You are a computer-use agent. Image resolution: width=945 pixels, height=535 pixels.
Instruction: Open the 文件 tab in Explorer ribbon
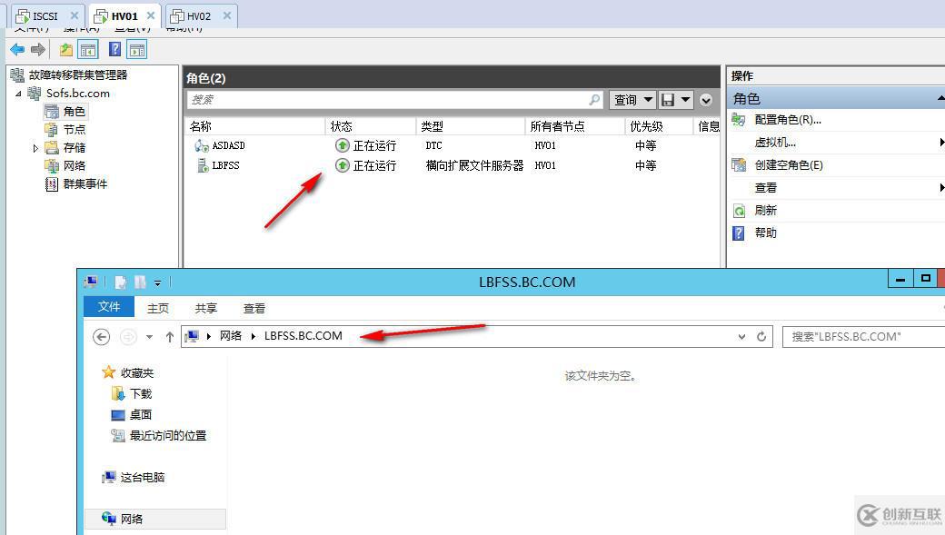[x=109, y=307]
